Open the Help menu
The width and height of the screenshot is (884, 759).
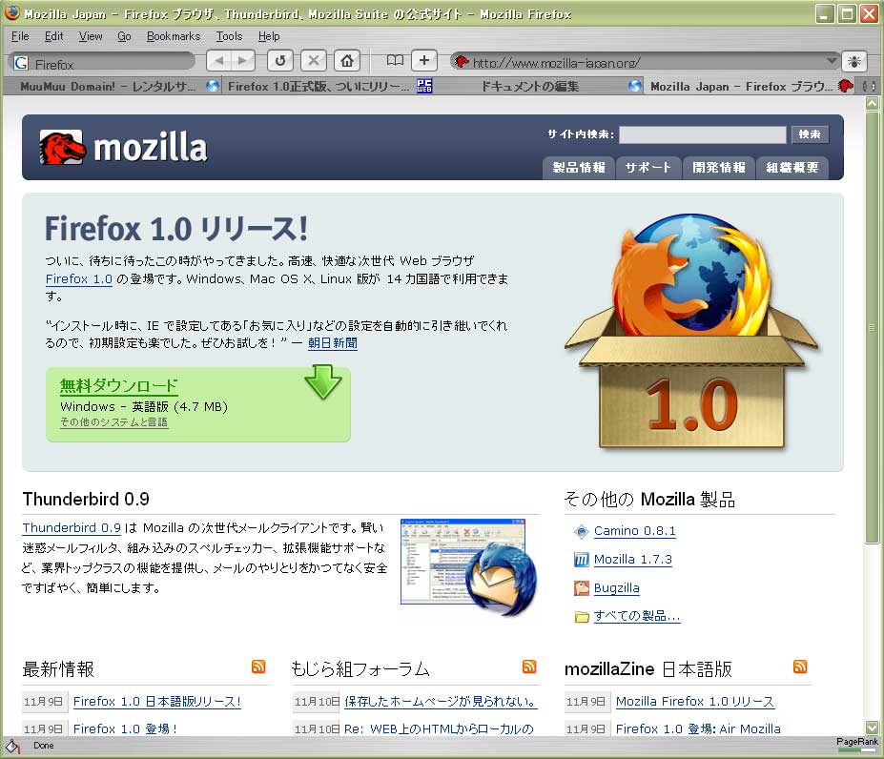[x=269, y=36]
